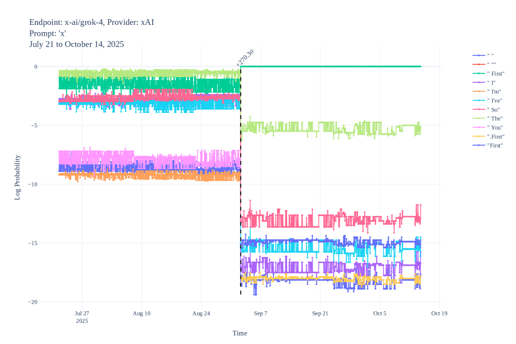Click the y-axis tick label −15

(33, 243)
